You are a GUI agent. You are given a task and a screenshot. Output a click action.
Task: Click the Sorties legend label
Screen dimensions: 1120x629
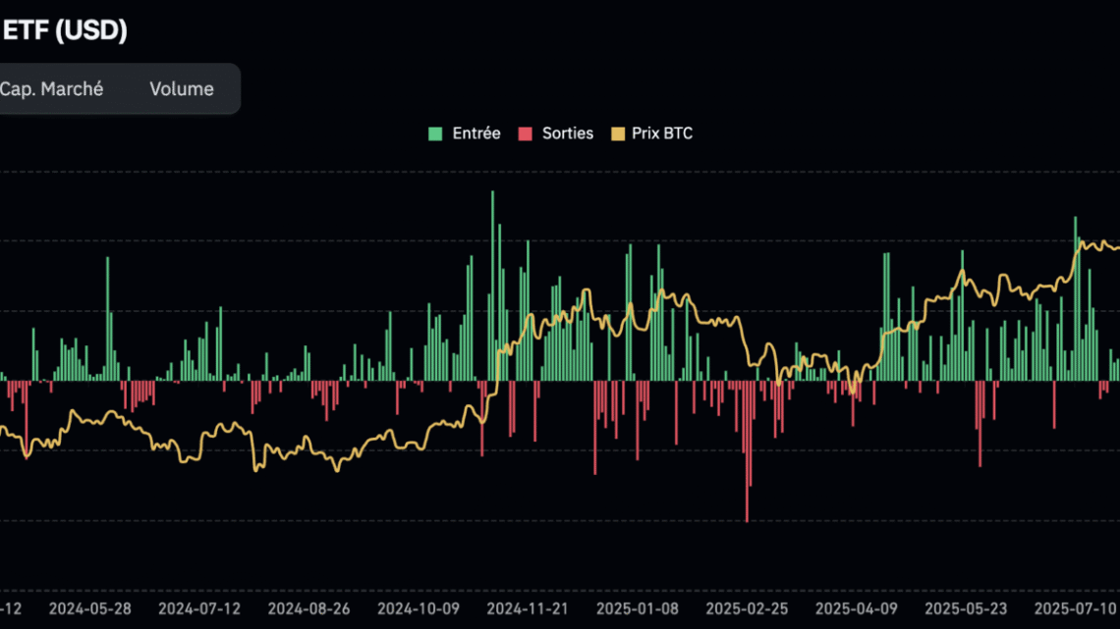(x=569, y=132)
